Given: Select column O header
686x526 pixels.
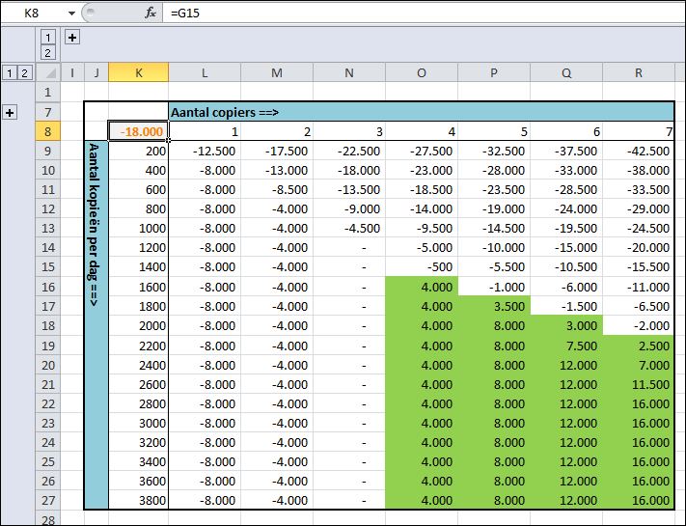Looking at the screenshot, I should (422, 72).
